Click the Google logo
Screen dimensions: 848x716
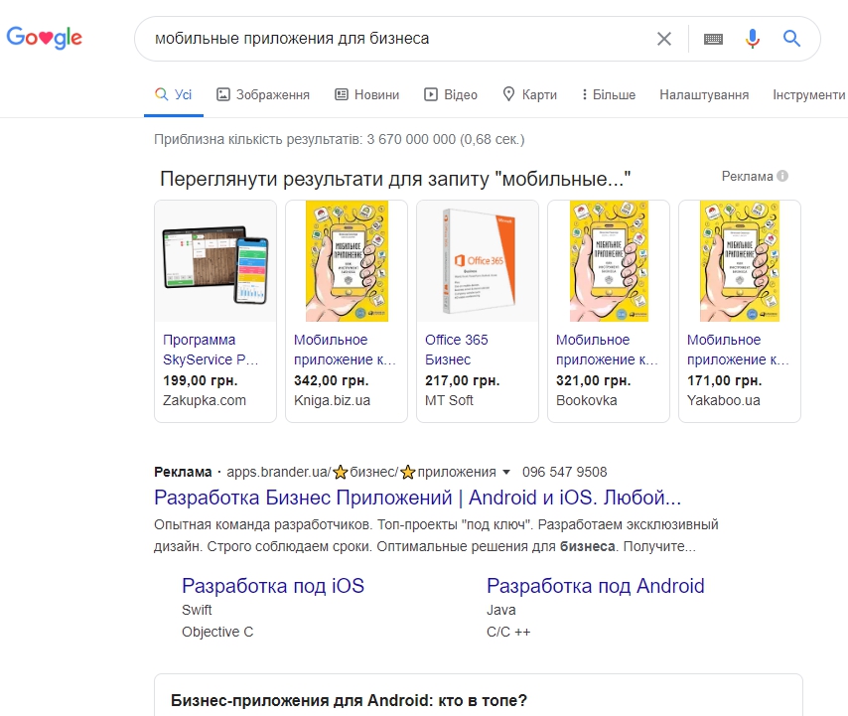coord(44,38)
